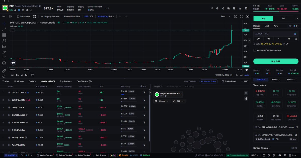This screenshot has height=158, width=301.
Task: Toggle Instant Trade mode
Action: pos(208,81)
